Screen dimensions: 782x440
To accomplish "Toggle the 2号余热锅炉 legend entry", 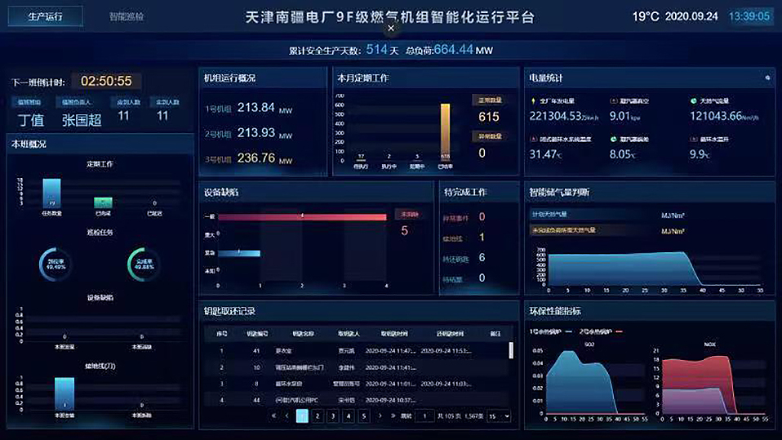I will coord(601,331).
